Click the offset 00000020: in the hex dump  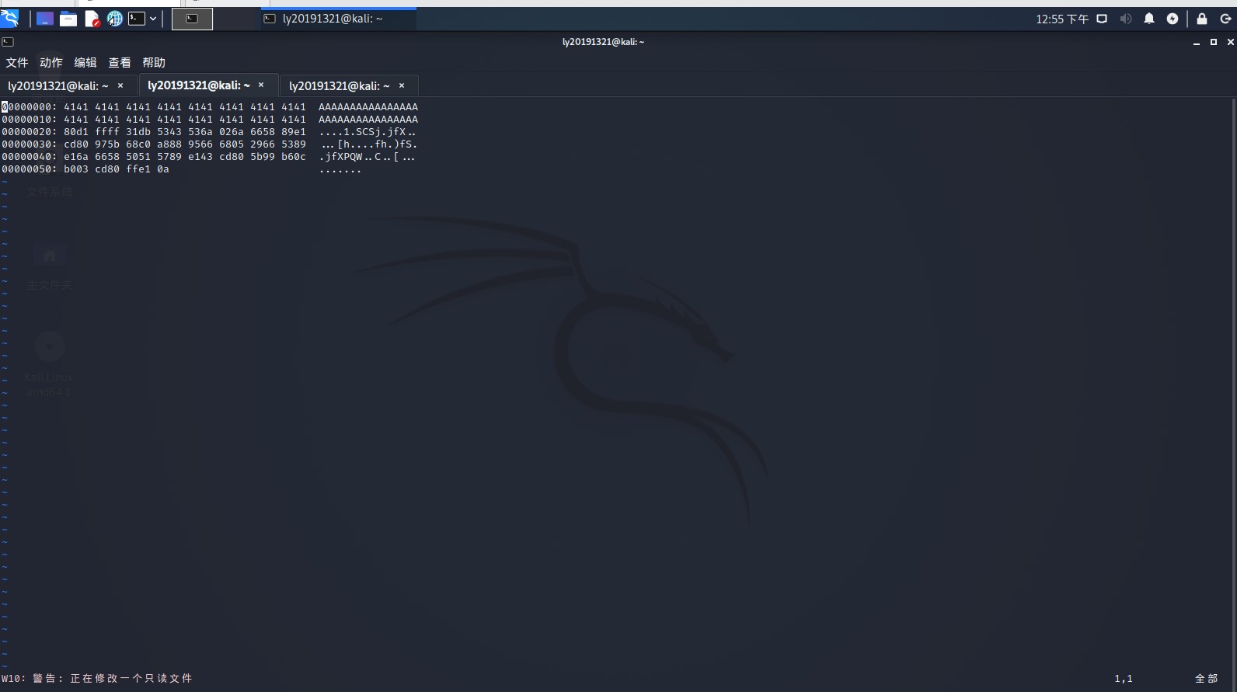pos(30,132)
